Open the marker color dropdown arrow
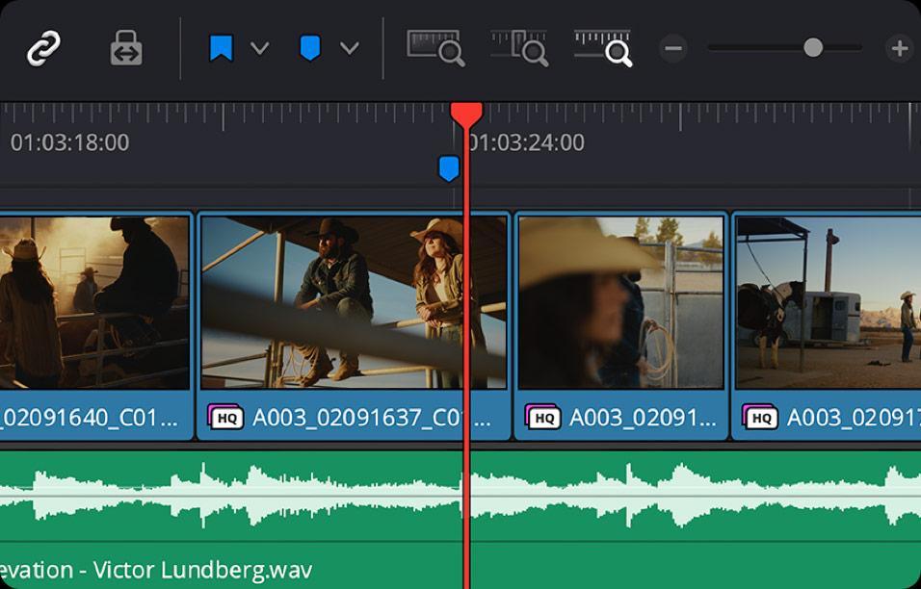921x589 pixels. coord(350,48)
